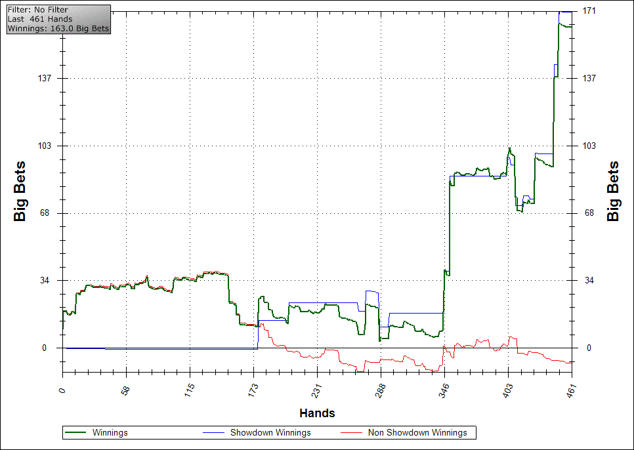
Task: Click 'Winnings: 163.0 Big Bets' summary text
Action: [x=58, y=29]
